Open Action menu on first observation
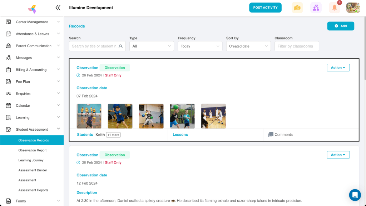The height and width of the screenshot is (206, 366). [338, 67]
